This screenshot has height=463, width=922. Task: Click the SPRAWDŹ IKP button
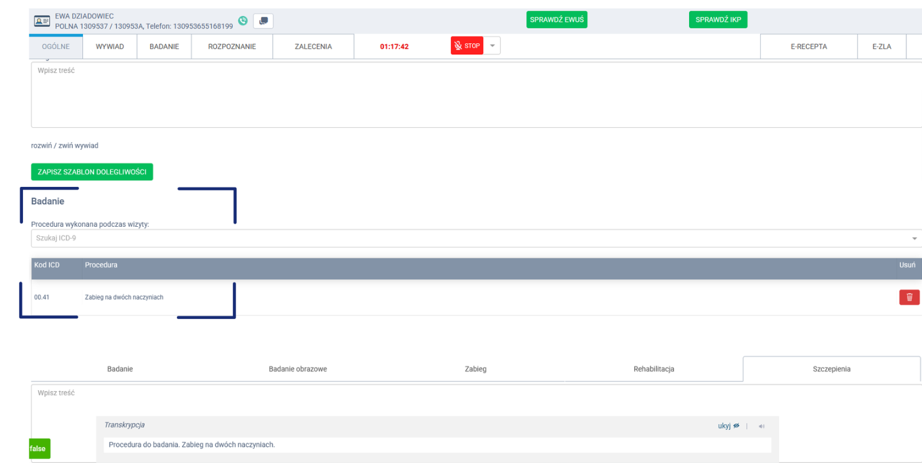pos(718,20)
